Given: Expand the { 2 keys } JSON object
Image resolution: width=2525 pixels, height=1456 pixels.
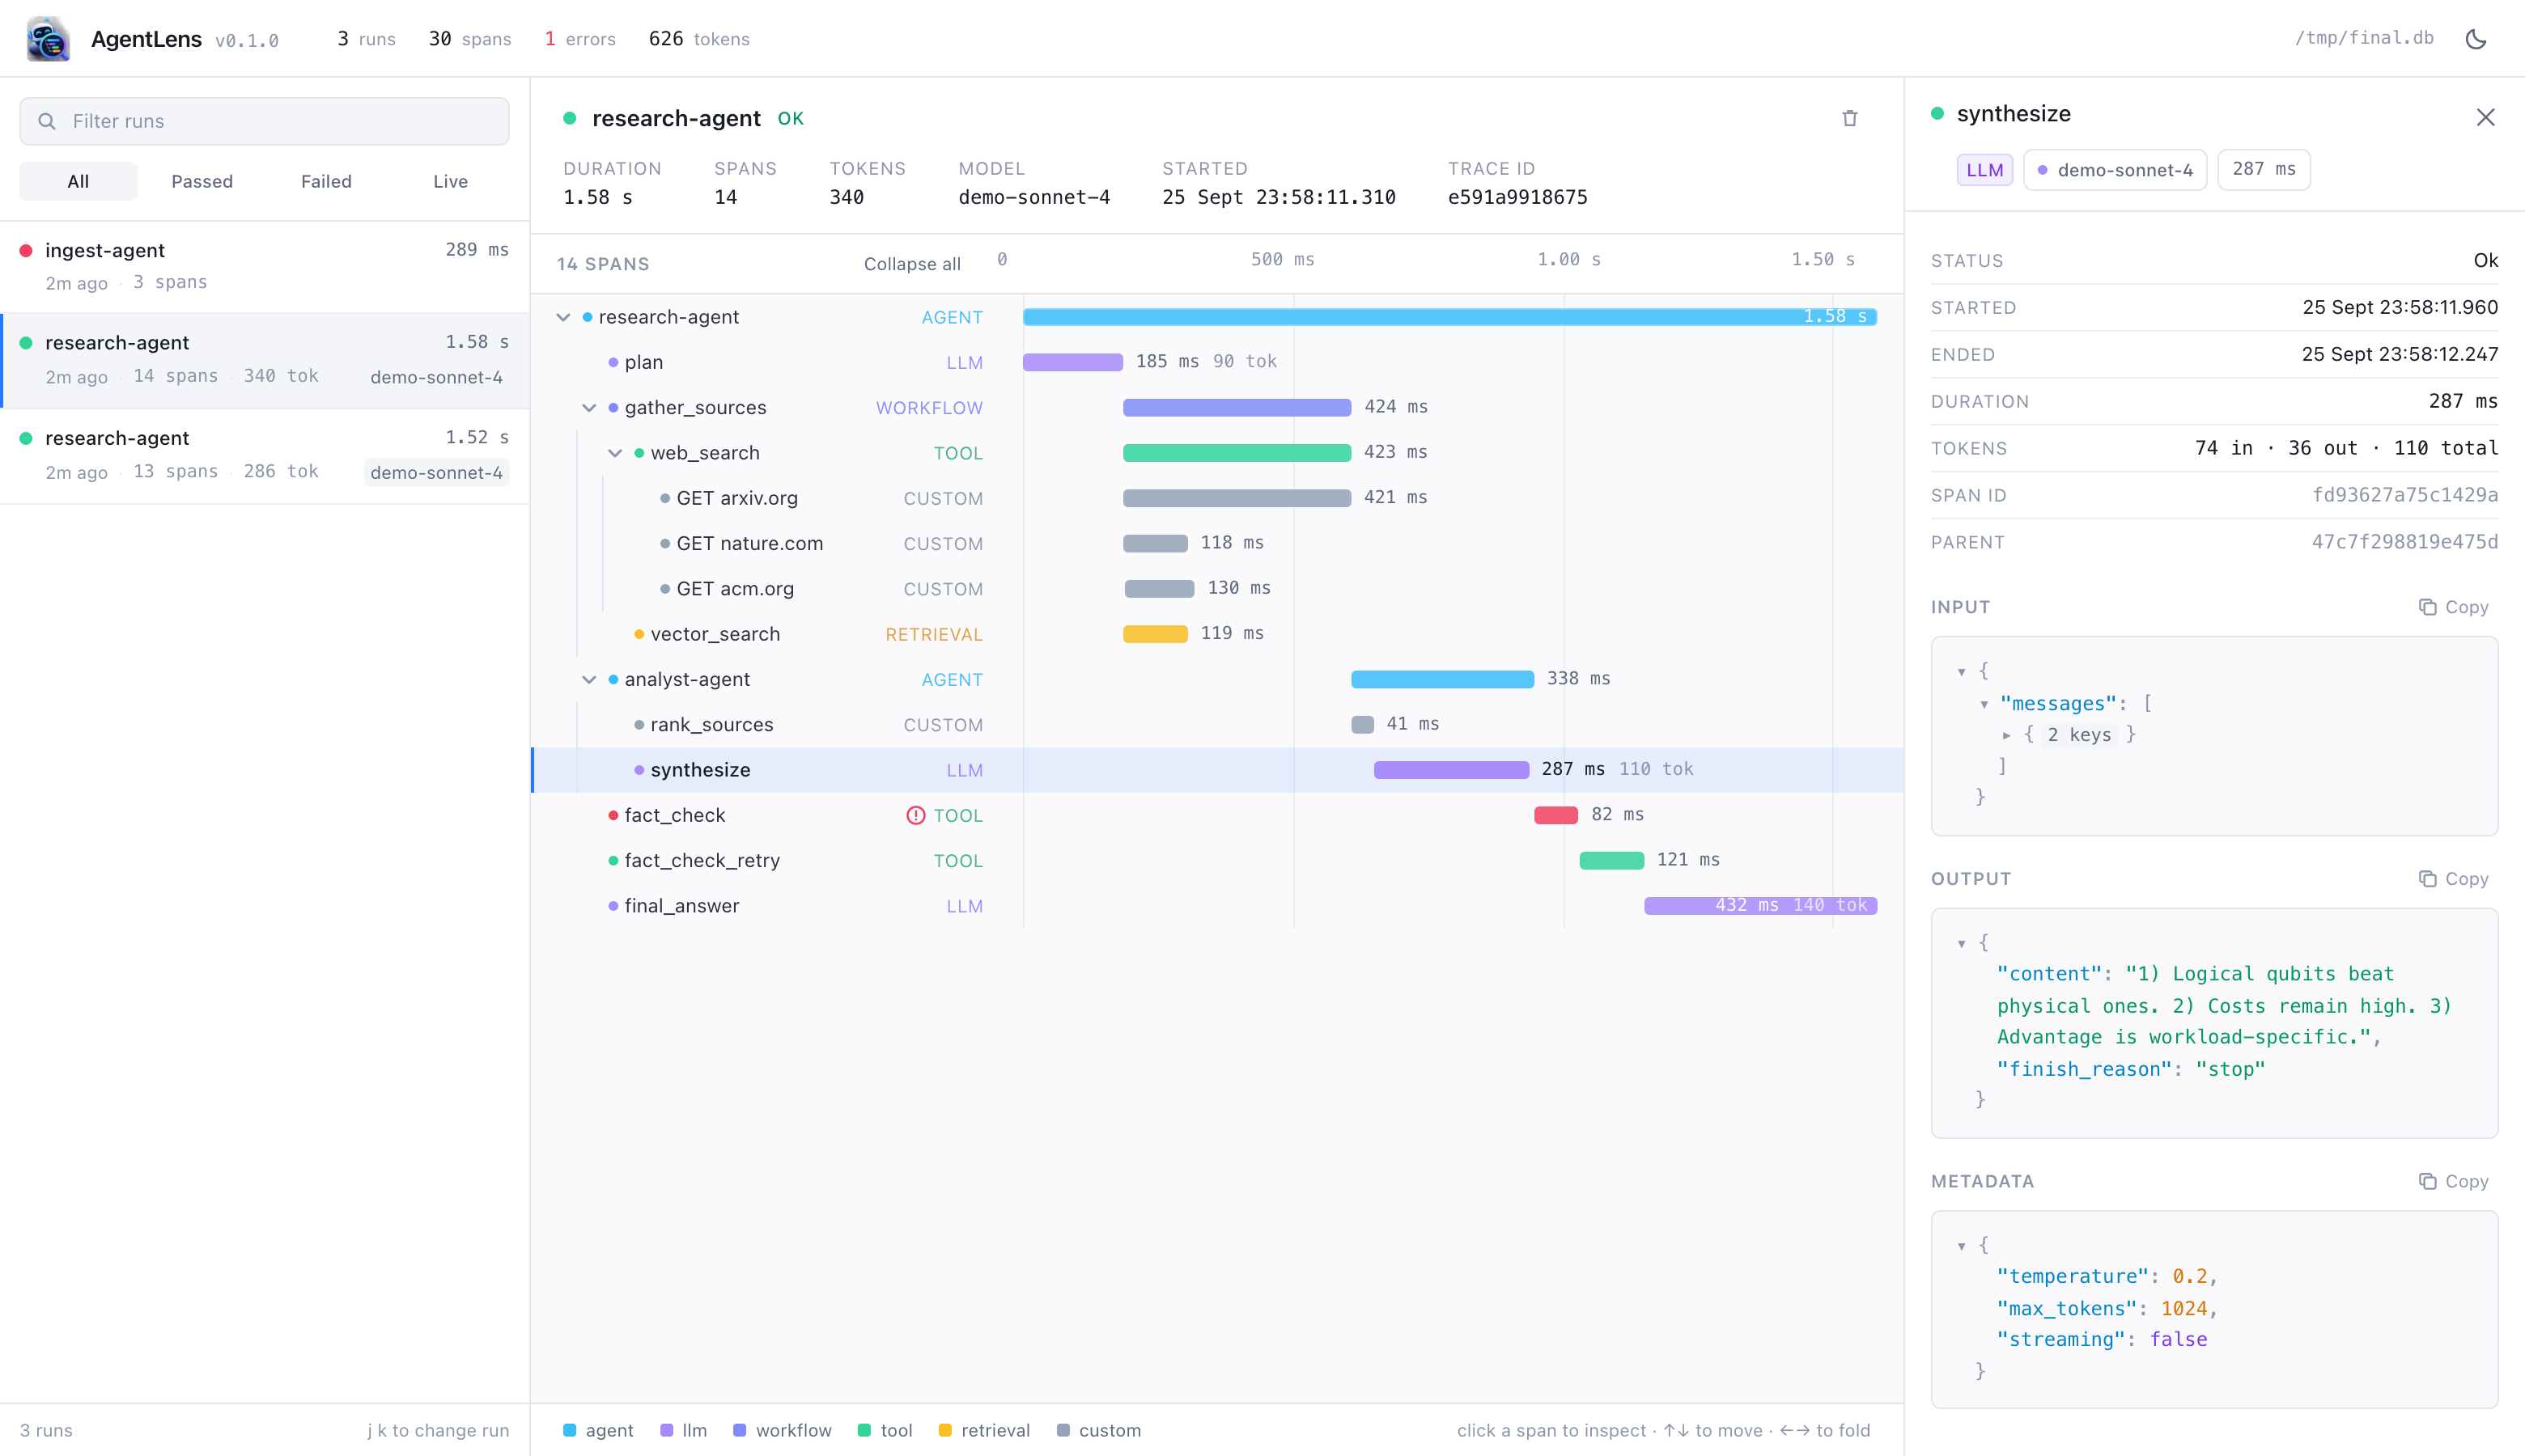Looking at the screenshot, I should 2007,735.
